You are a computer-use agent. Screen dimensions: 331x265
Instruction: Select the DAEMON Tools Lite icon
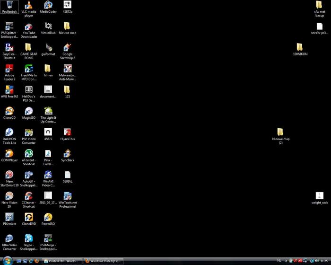click(x=9, y=132)
